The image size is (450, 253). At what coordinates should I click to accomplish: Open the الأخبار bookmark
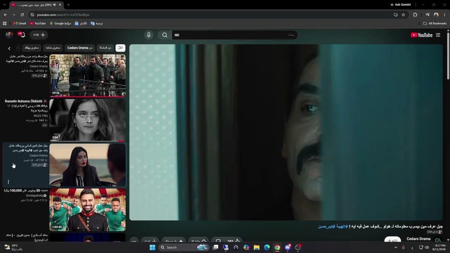click(81, 24)
